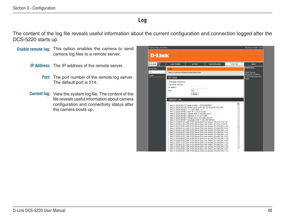The image size is (285, 220).
Task: Click the CURRENT LOG section header
Action: click(x=205, y=100)
